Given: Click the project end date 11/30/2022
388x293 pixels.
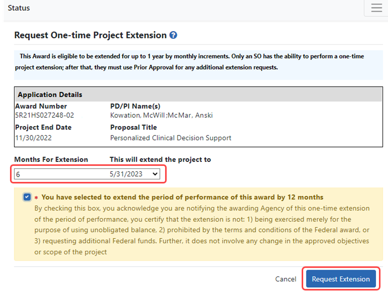Looking at the screenshot, I should coord(33,138).
